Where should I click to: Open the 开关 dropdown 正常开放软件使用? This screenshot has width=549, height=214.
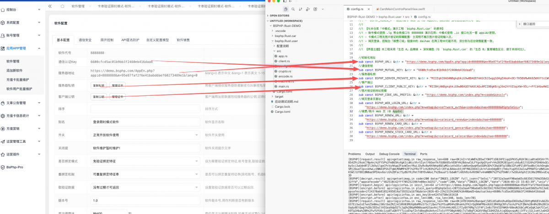point(145,135)
